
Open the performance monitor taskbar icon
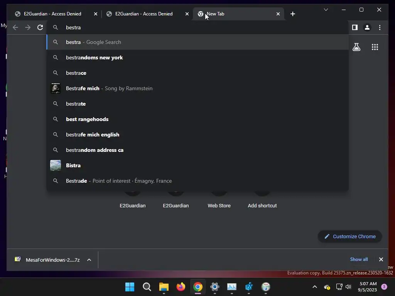[232, 287]
